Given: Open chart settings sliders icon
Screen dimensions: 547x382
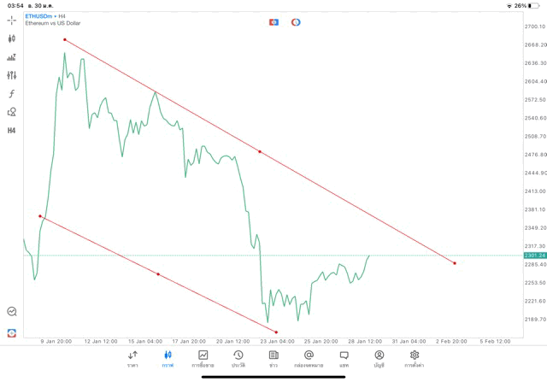Looking at the screenshot, I should point(12,75).
